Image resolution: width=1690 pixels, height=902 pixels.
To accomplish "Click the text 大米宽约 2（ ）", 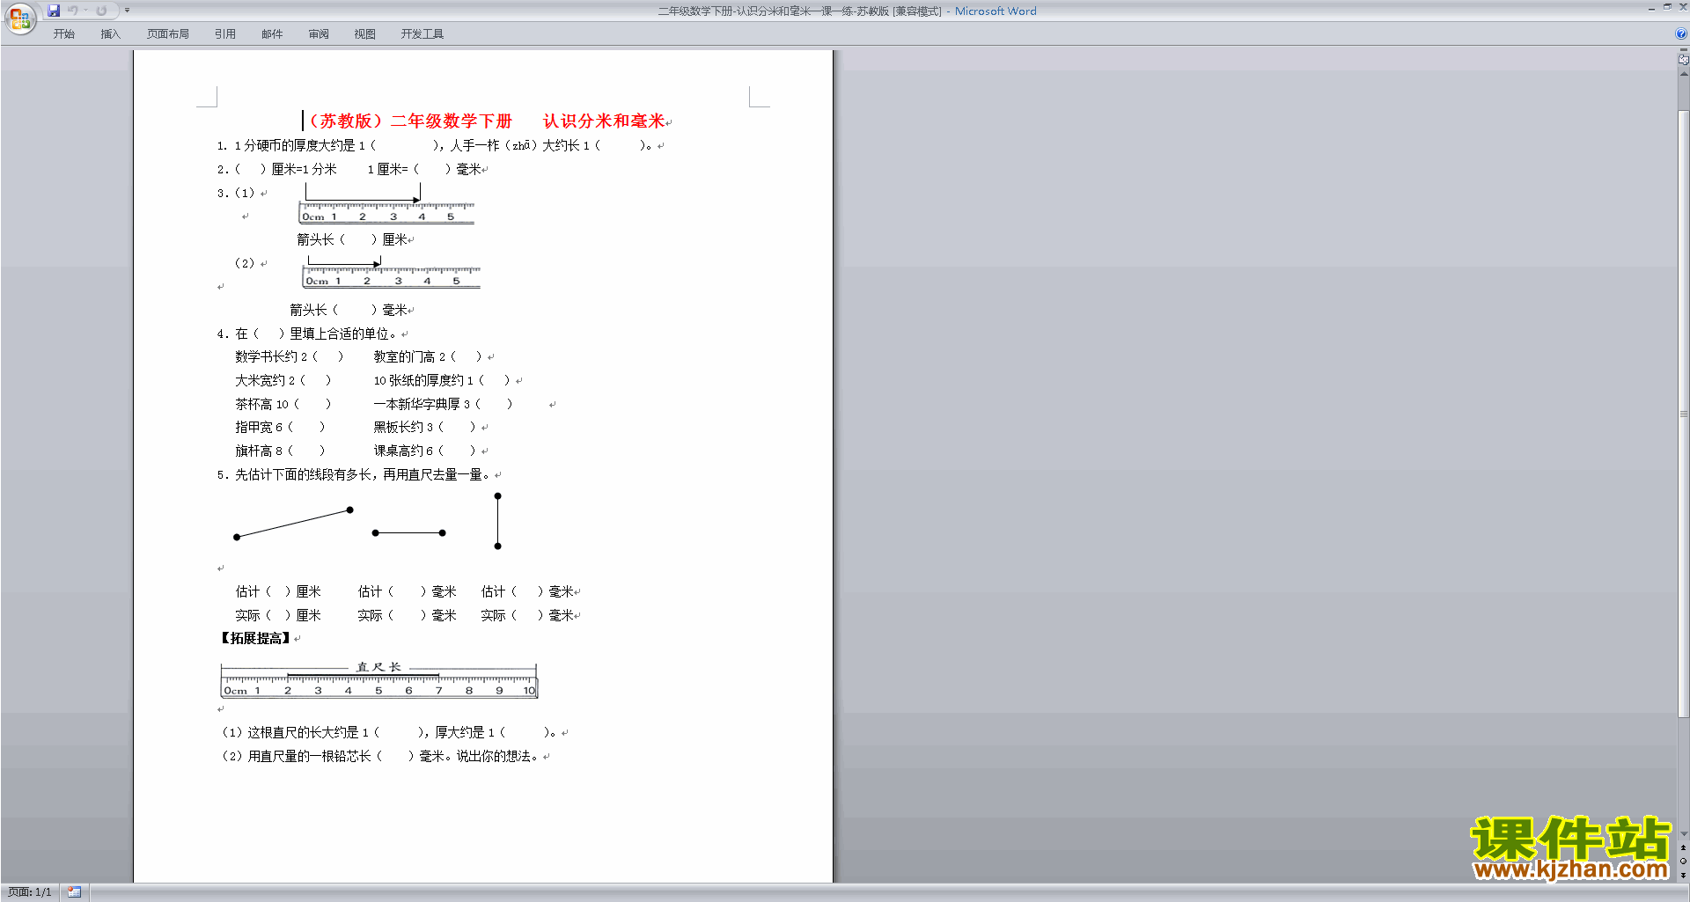I will point(283,380).
